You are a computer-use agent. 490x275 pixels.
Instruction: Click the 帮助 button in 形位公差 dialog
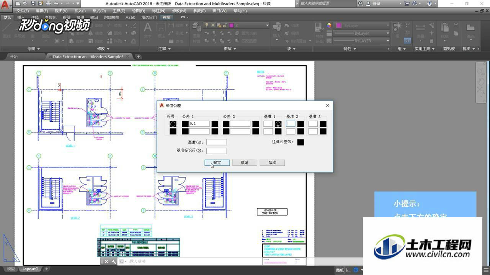[x=272, y=163]
